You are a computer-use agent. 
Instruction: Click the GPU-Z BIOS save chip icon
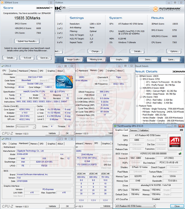point(180,153)
